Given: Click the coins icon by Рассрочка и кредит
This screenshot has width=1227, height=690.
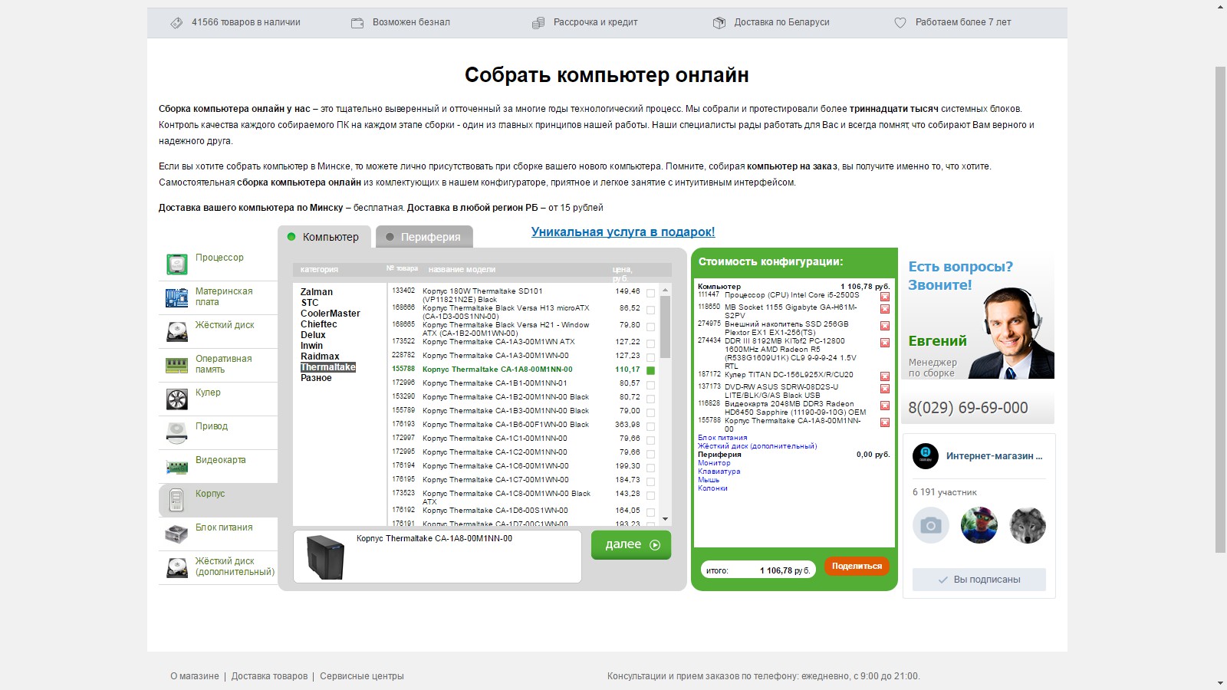Looking at the screenshot, I should point(538,23).
